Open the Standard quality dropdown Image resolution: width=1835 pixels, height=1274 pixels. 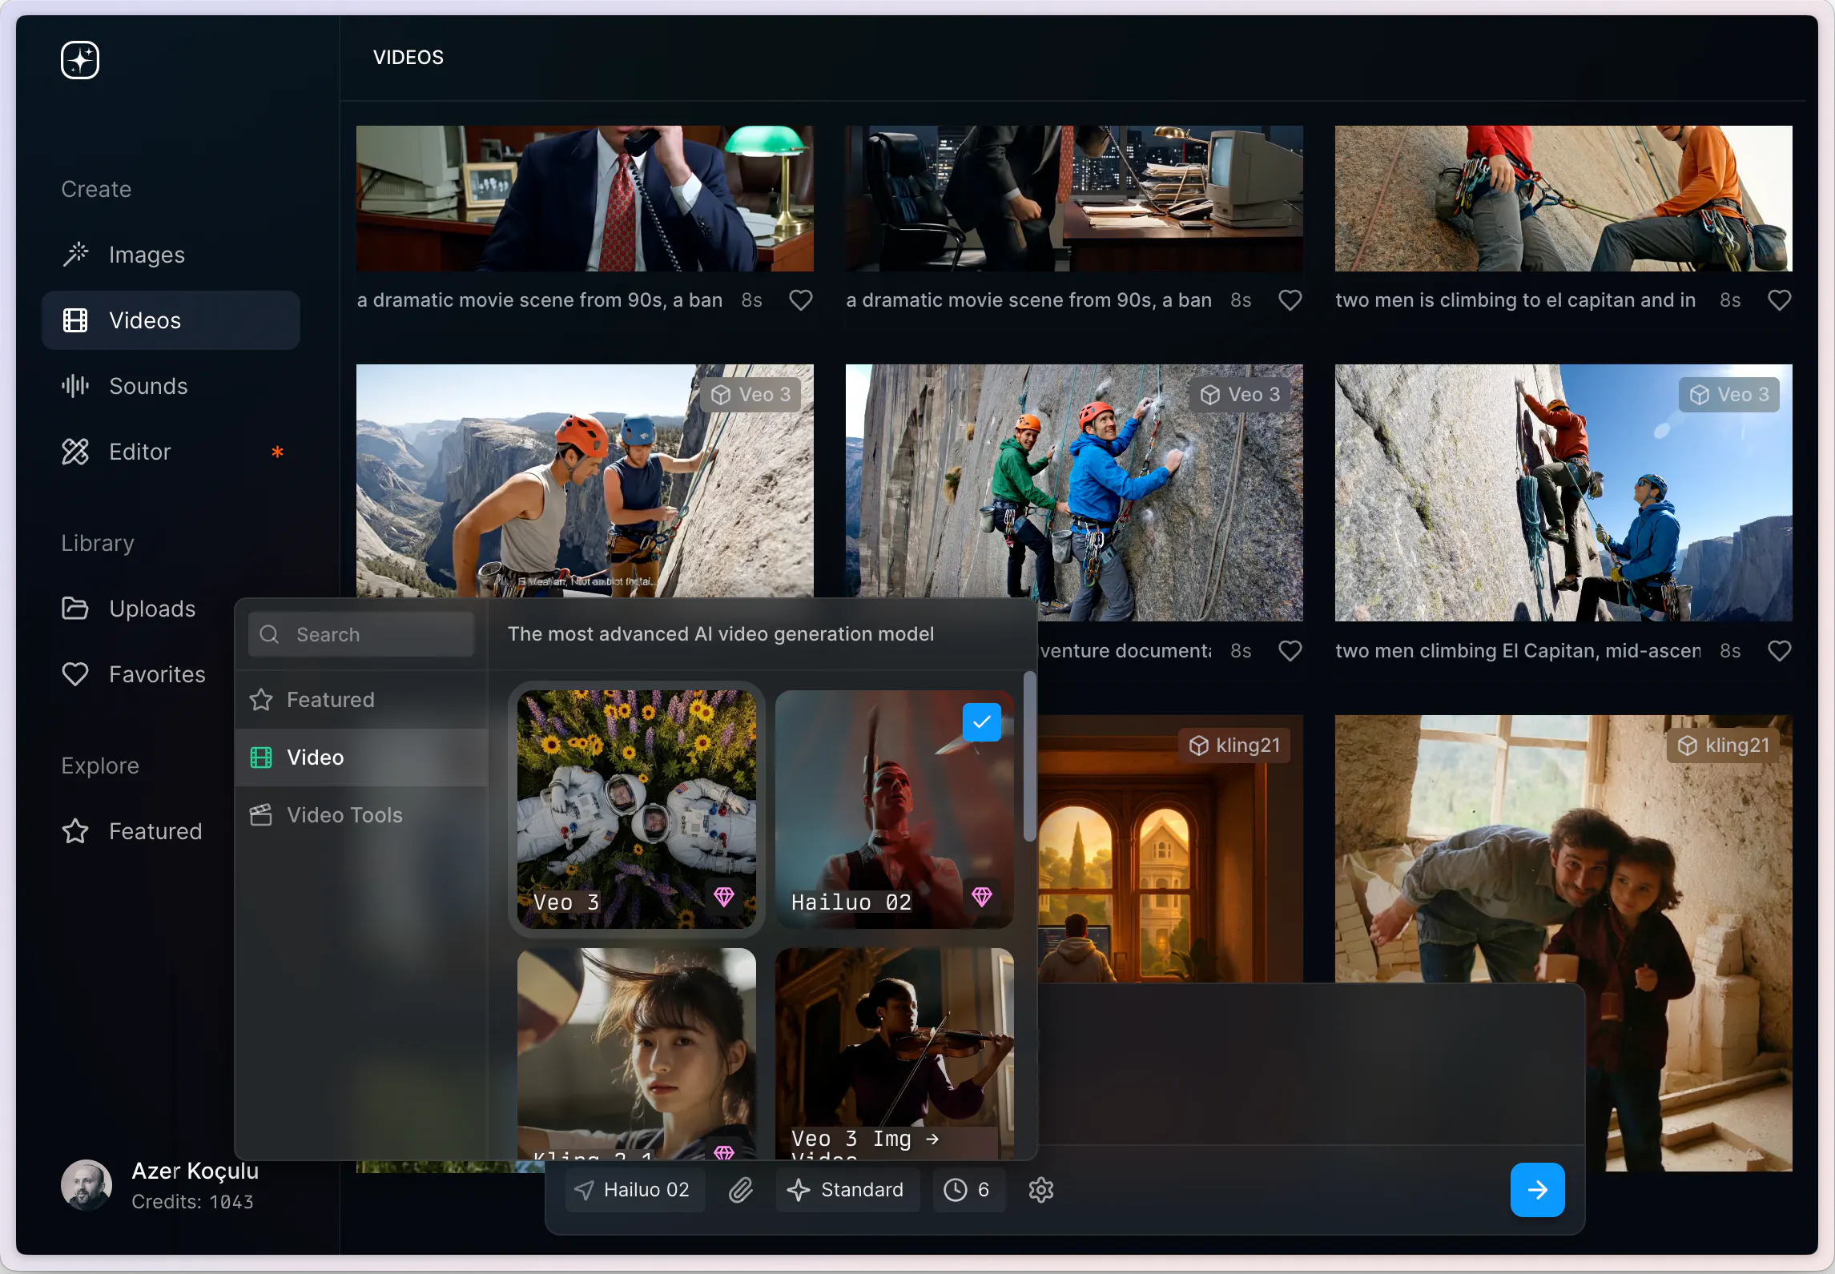[847, 1190]
